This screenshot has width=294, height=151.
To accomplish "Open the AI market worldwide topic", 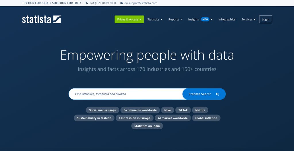I will coord(173,118).
